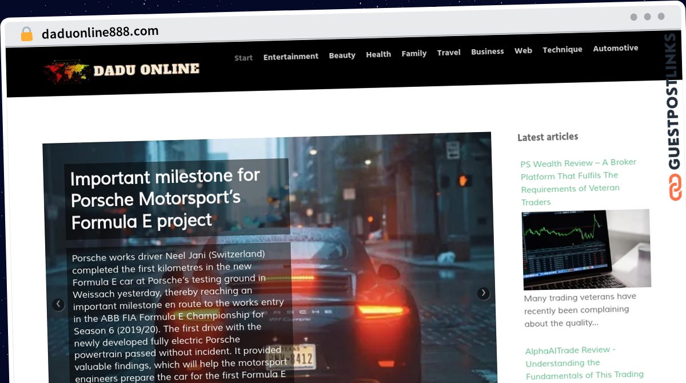Open the Technique category

point(563,50)
